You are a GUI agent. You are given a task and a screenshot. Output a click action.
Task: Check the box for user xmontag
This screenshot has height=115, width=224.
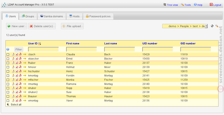tap(8, 100)
